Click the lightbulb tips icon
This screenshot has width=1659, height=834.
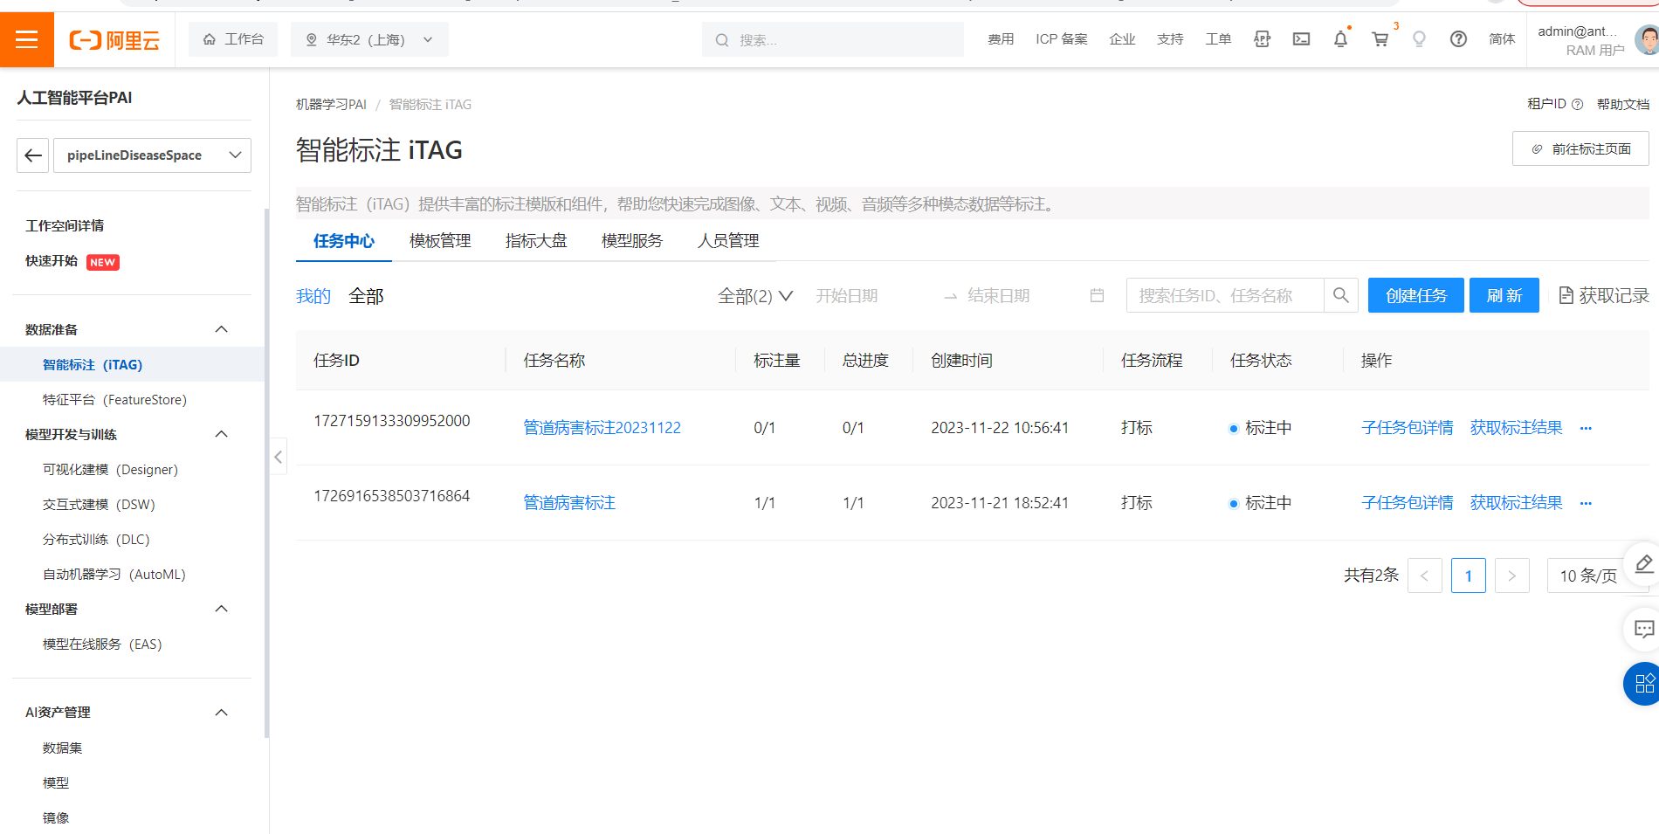[x=1419, y=39]
